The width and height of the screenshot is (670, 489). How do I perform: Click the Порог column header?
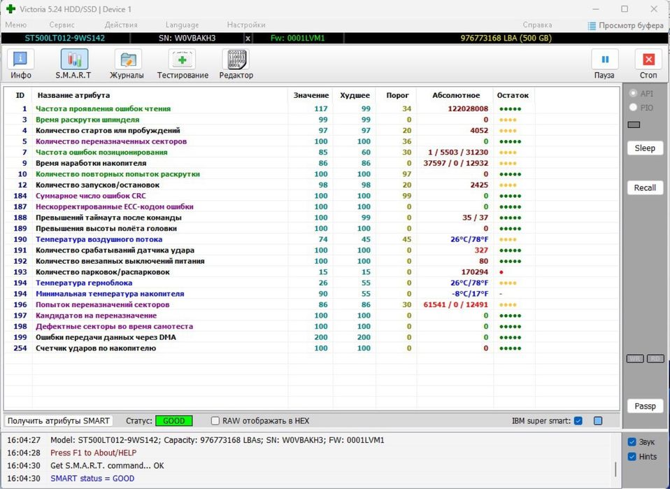[397, 95]
